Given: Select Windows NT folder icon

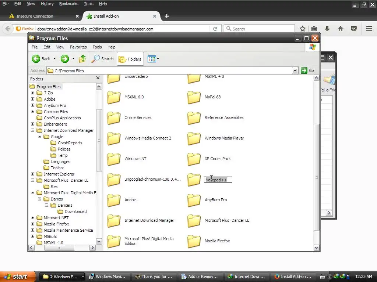Looking at the screenshot, I should [x=114, y=159].
